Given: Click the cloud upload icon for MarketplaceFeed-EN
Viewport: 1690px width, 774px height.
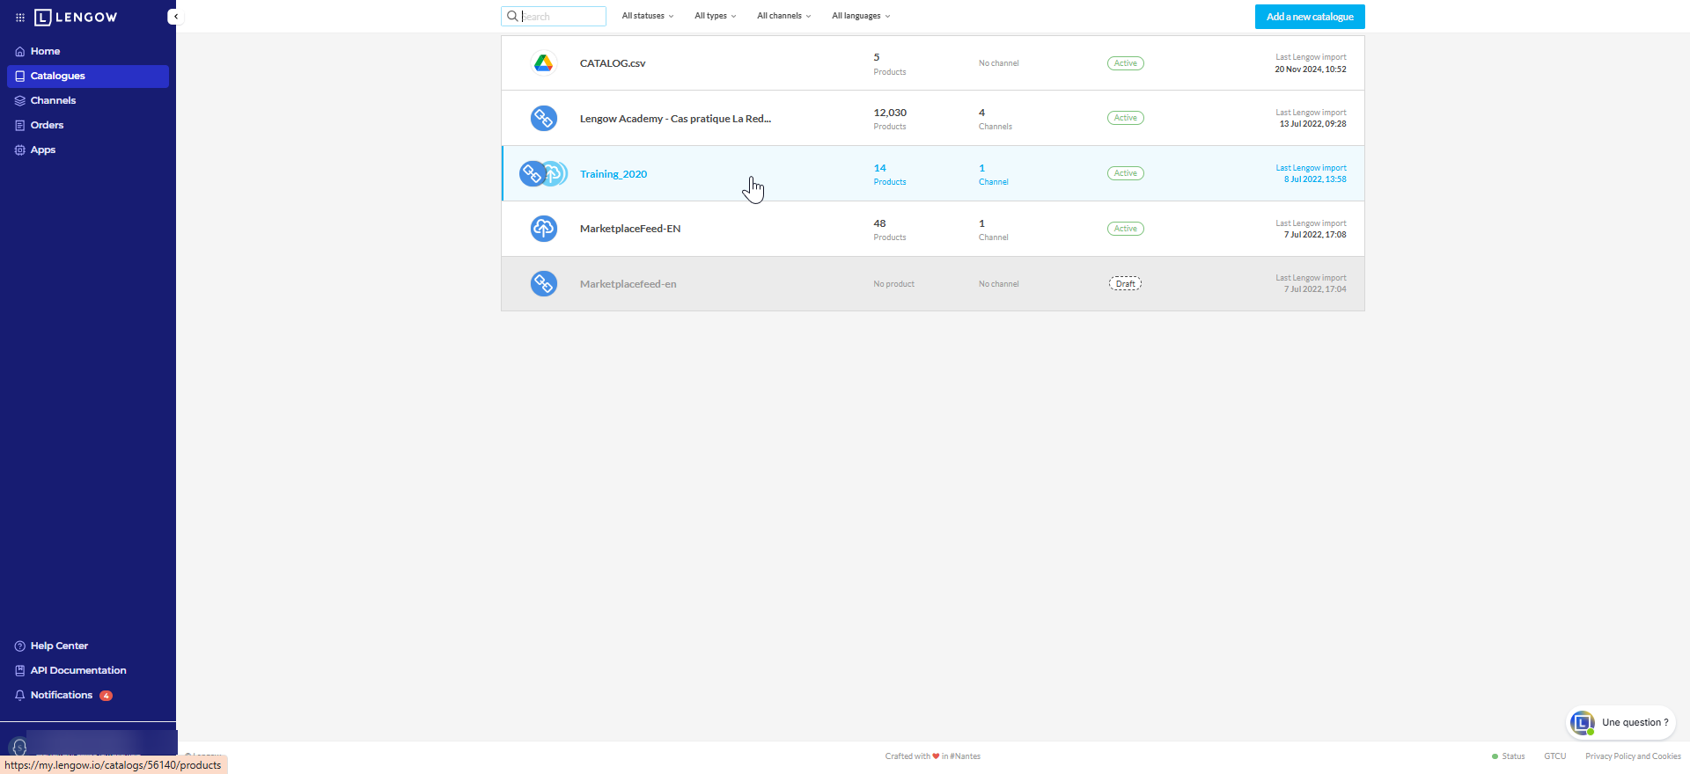Looking at the screenshot, I should coord(543,229).
